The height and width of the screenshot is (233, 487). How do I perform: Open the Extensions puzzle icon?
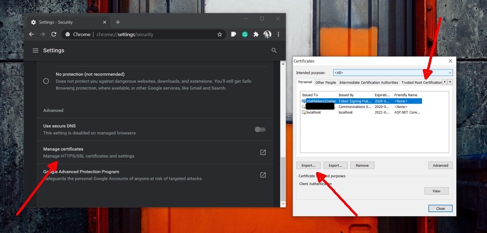(256, 35)
